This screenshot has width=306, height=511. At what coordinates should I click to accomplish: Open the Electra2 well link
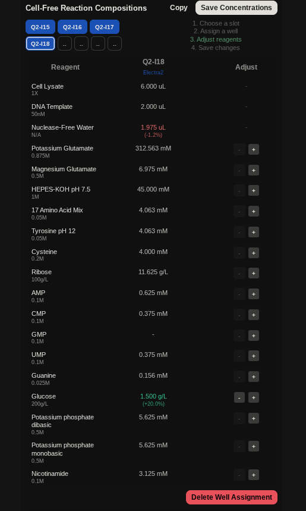point(153,73)
